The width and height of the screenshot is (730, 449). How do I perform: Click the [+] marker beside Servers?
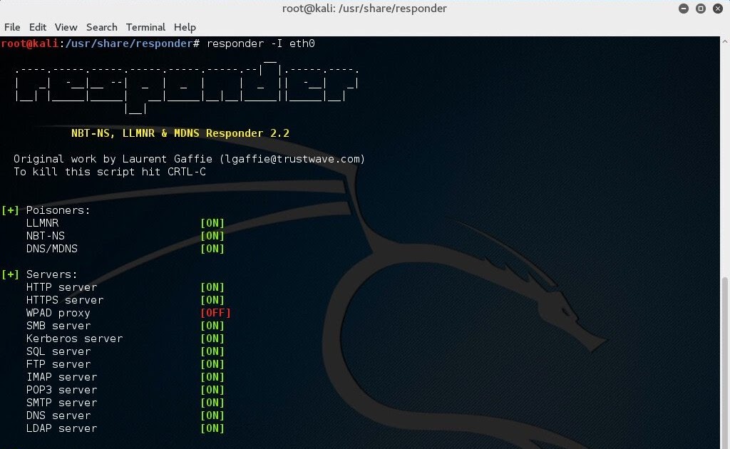(x=10, y=274)
